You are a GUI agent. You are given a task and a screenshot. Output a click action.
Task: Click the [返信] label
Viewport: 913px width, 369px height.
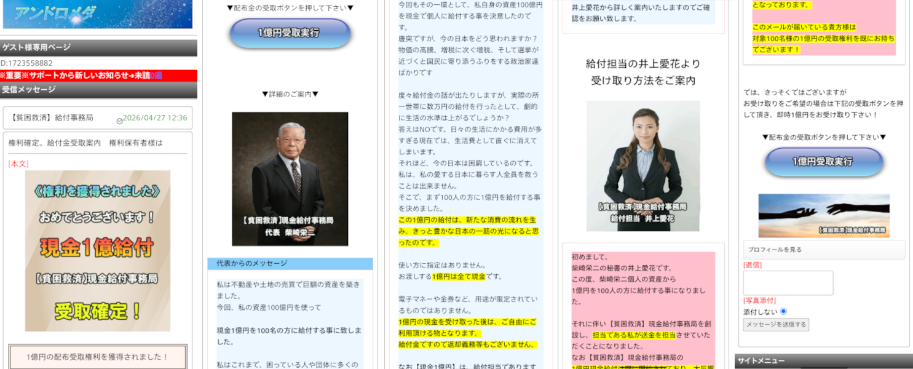pos(753,265)
